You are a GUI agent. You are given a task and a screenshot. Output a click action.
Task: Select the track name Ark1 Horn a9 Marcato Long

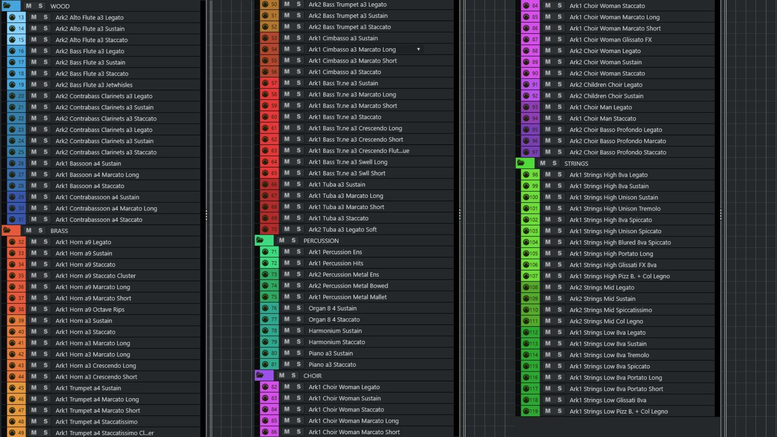[x=93, y=287]
